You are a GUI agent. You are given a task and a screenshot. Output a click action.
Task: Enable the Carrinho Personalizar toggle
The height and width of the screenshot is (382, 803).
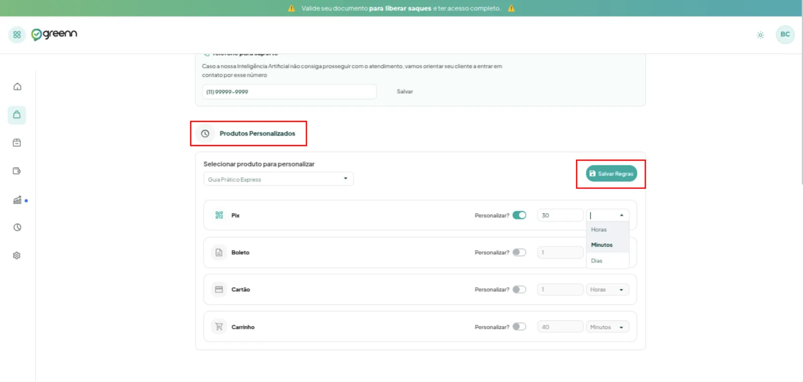point(519,327)
